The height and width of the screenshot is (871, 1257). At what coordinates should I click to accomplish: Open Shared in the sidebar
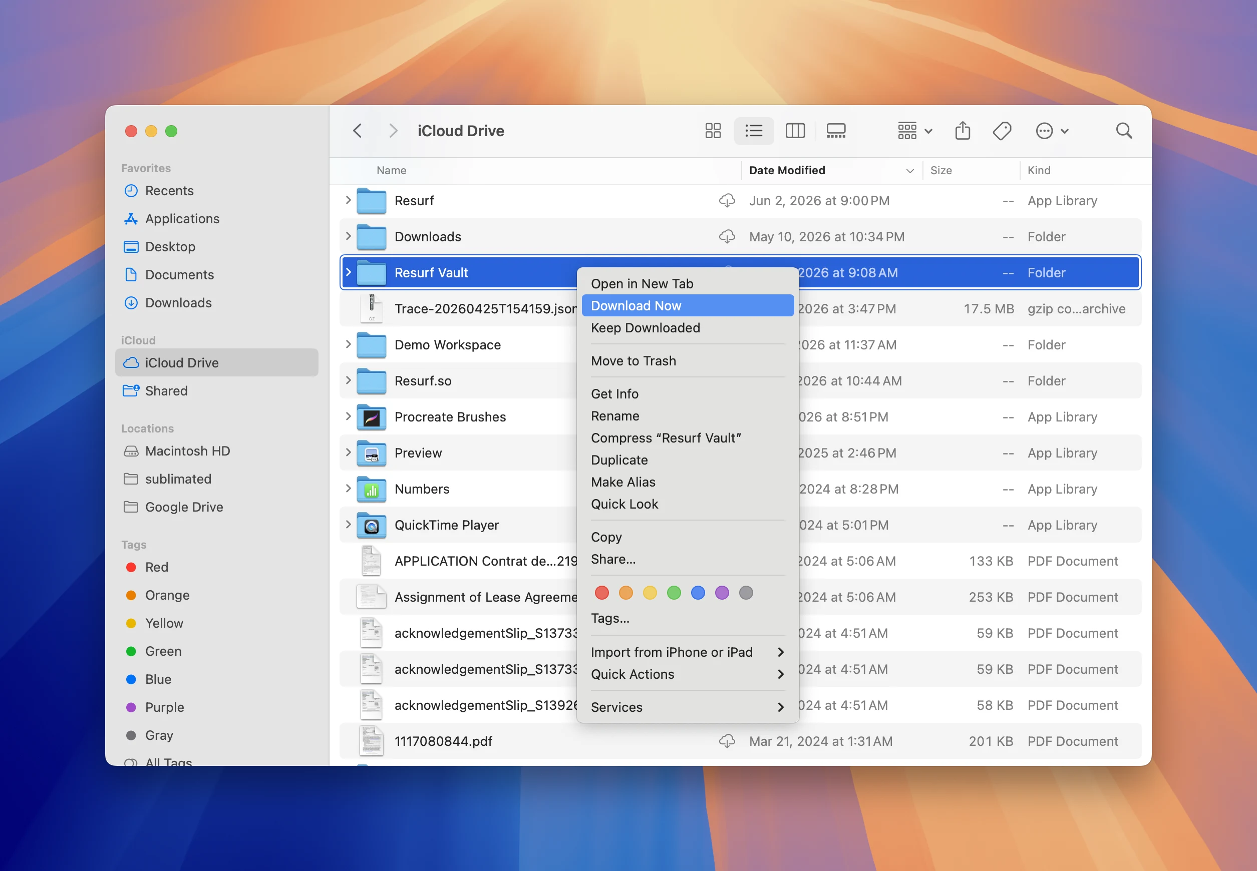coord(217,391)
